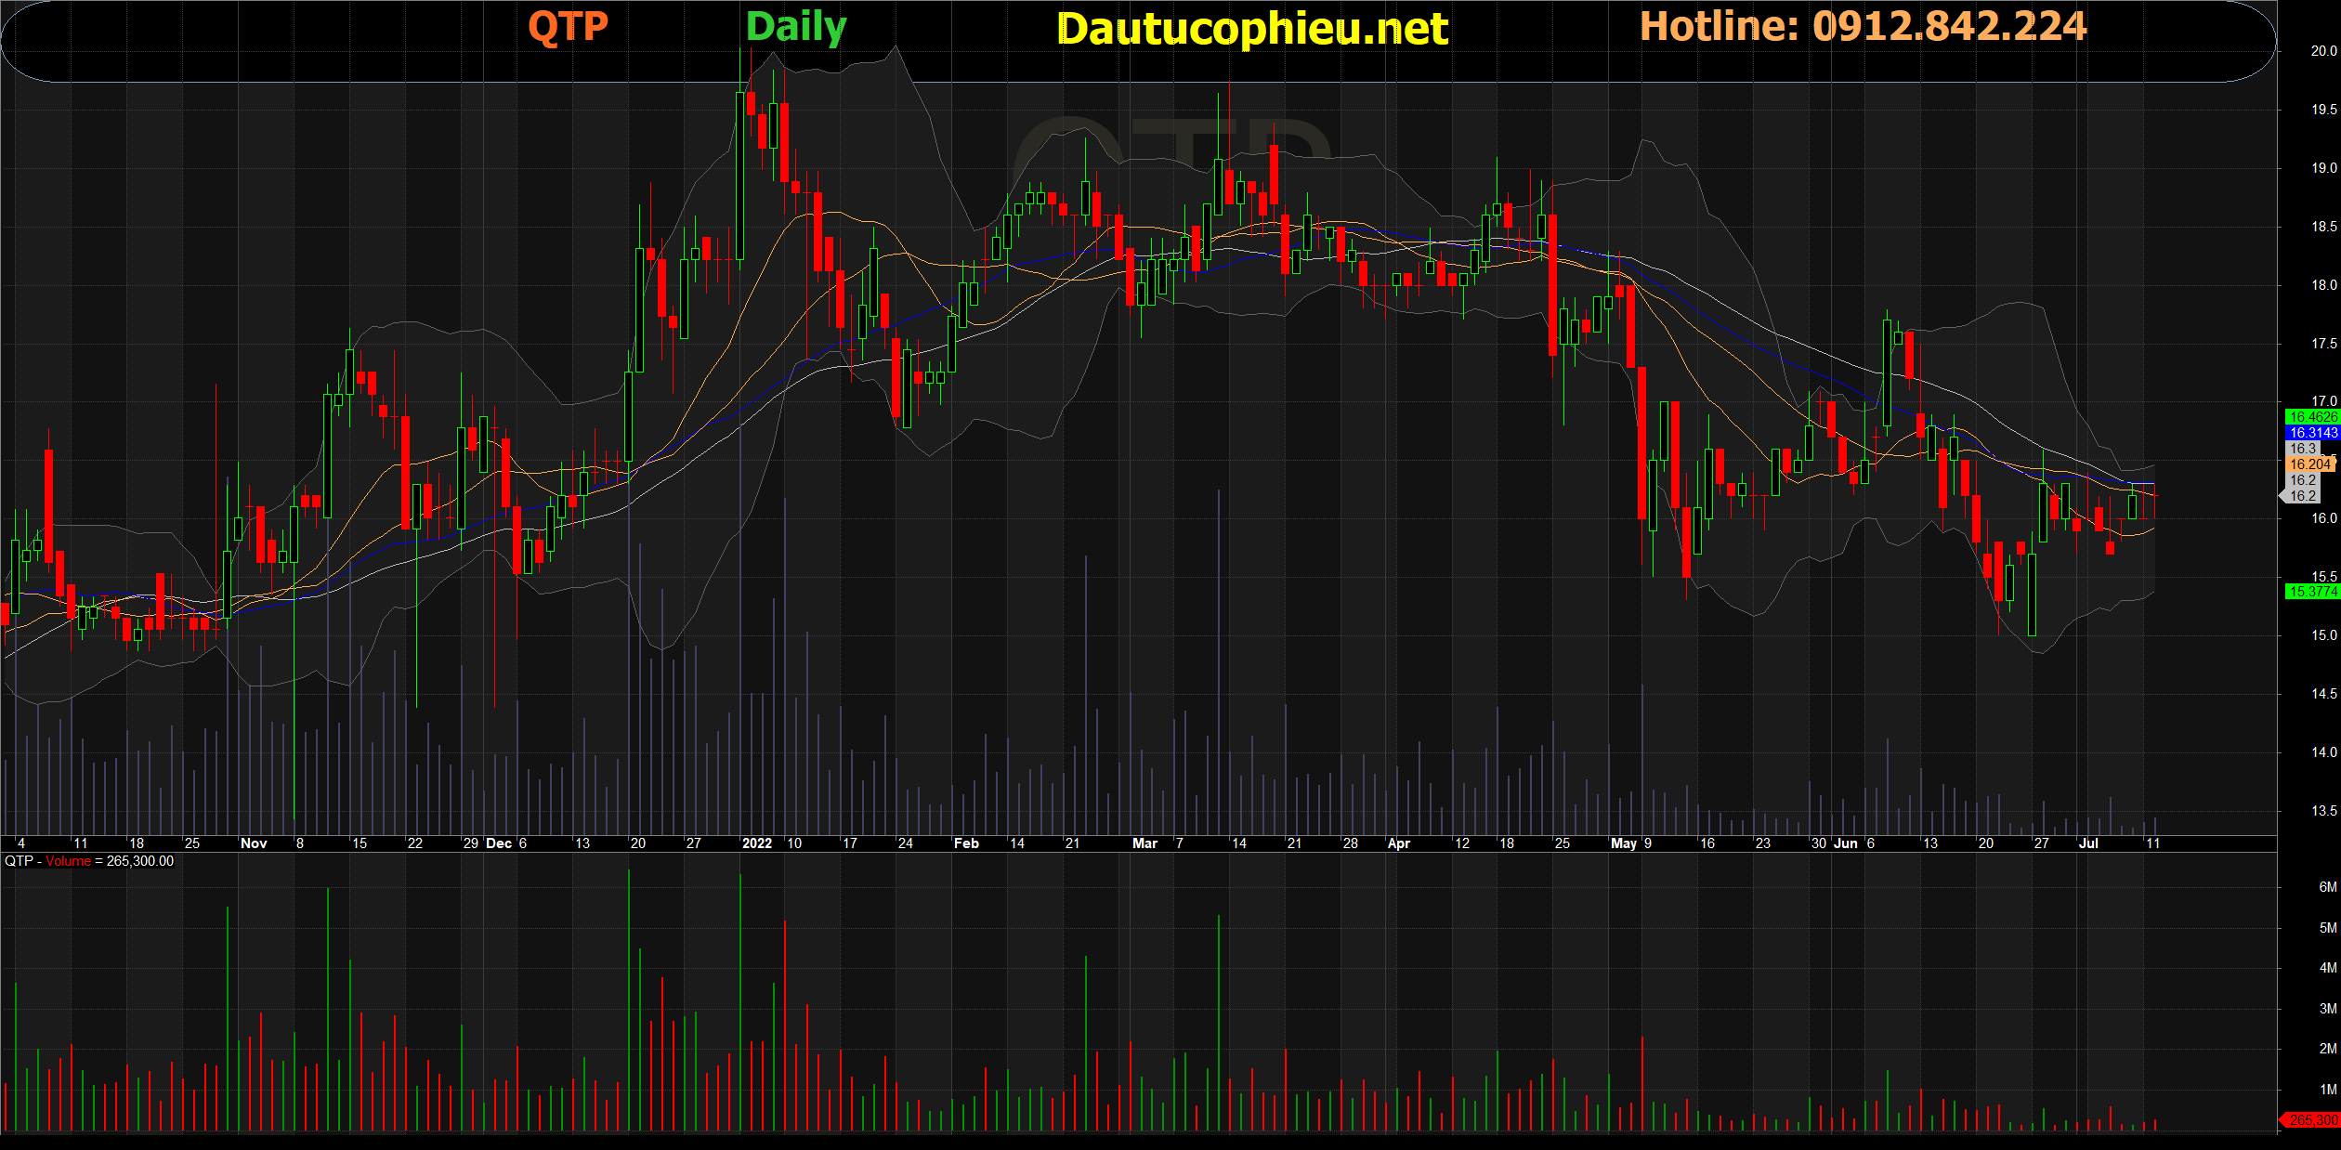This screenshot has height=1150, width=2341.
Task: Click the orange 16.204 price tag
Action: coord(2309,464)
